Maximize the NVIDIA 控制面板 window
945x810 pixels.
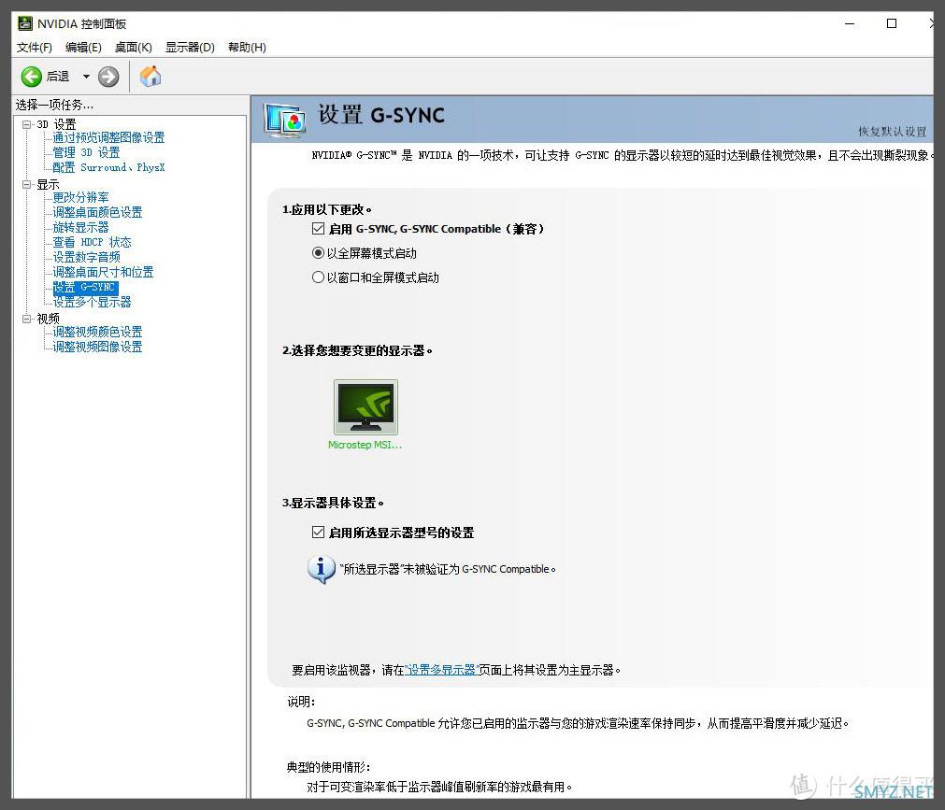(892, 24)
